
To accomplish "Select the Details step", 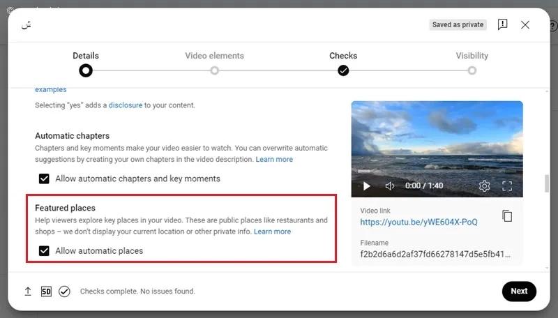I will pyautogui.click(x=85, y=70).
